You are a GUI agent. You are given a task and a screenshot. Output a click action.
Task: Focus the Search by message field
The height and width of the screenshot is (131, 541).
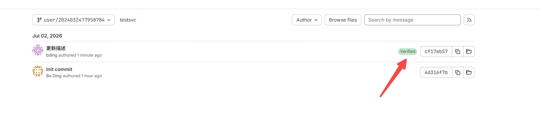pyautogui.click(x=413, y=20)
